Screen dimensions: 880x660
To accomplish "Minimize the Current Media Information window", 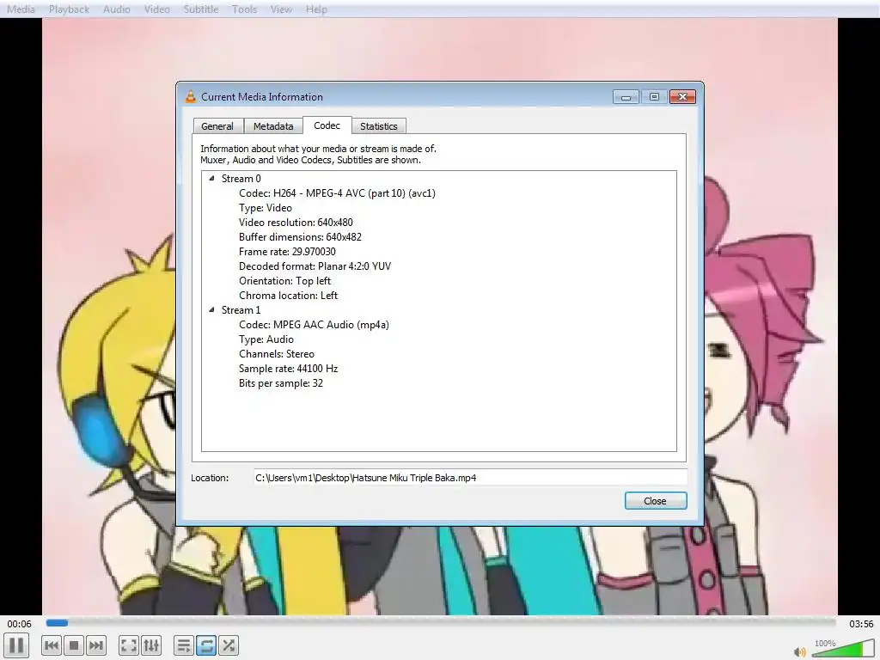I will pyautogui.click(x=626, y=97).
